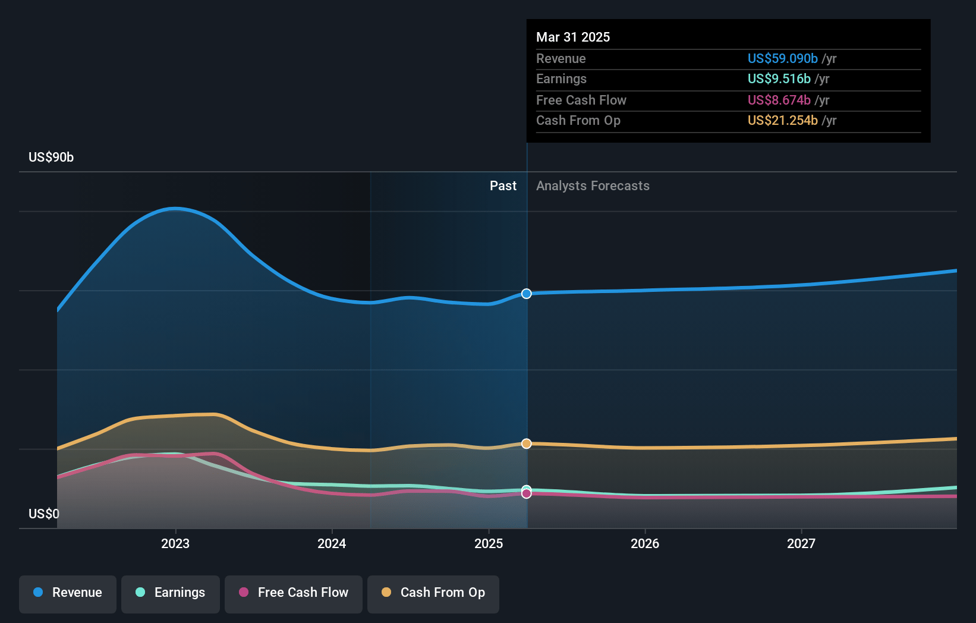The width and height of the screenshot is (976, 623).
Task: Click the Cash From Op label in tooltip
Action: (x=578, y=120)
